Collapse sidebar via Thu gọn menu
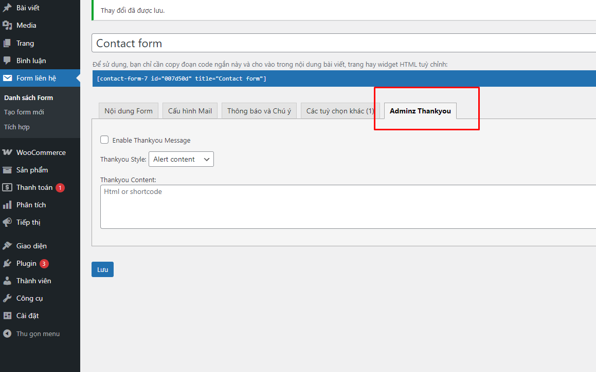The image size is (596, 372). [40, 334]
